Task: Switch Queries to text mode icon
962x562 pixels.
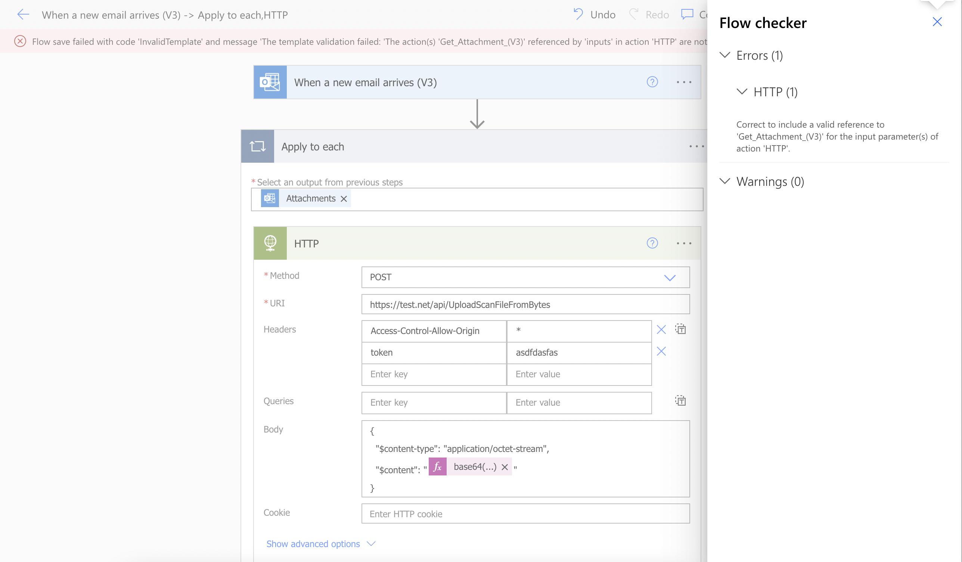Action: pyautogui.click(x=680, y=401)
